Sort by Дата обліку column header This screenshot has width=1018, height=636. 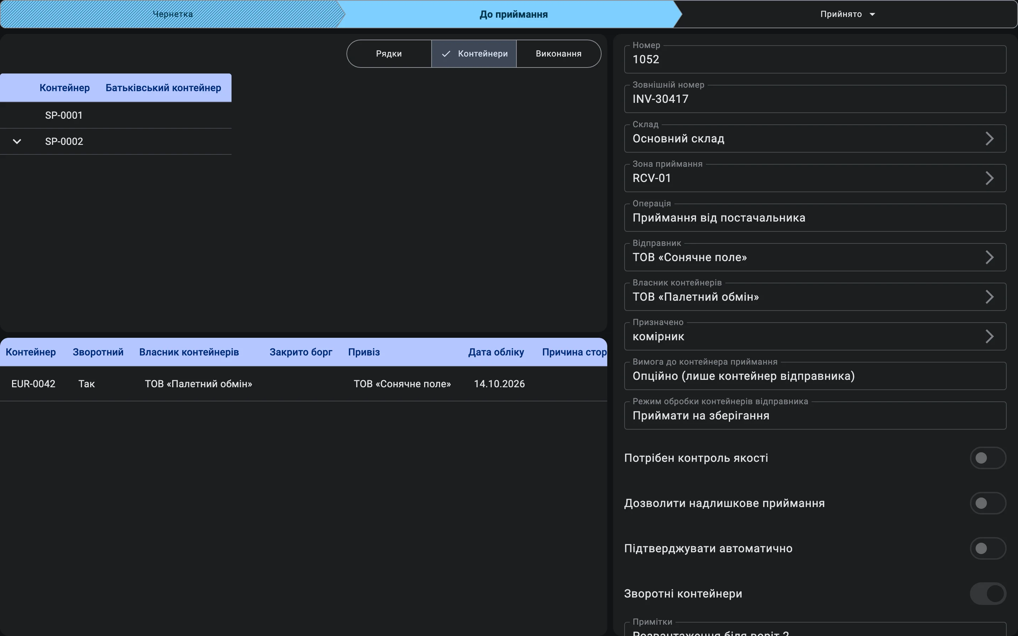(496, 352)
